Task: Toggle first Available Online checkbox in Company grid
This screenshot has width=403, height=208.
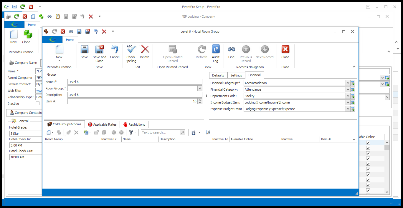Action: (368, 142)
